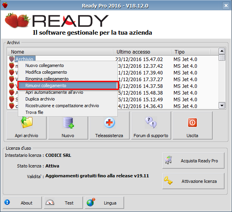232x212 pixels.
Task: Click the golden key icon
Action: pos(168,180)
